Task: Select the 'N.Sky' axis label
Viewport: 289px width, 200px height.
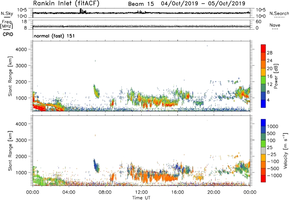Action: pos(7,13)
